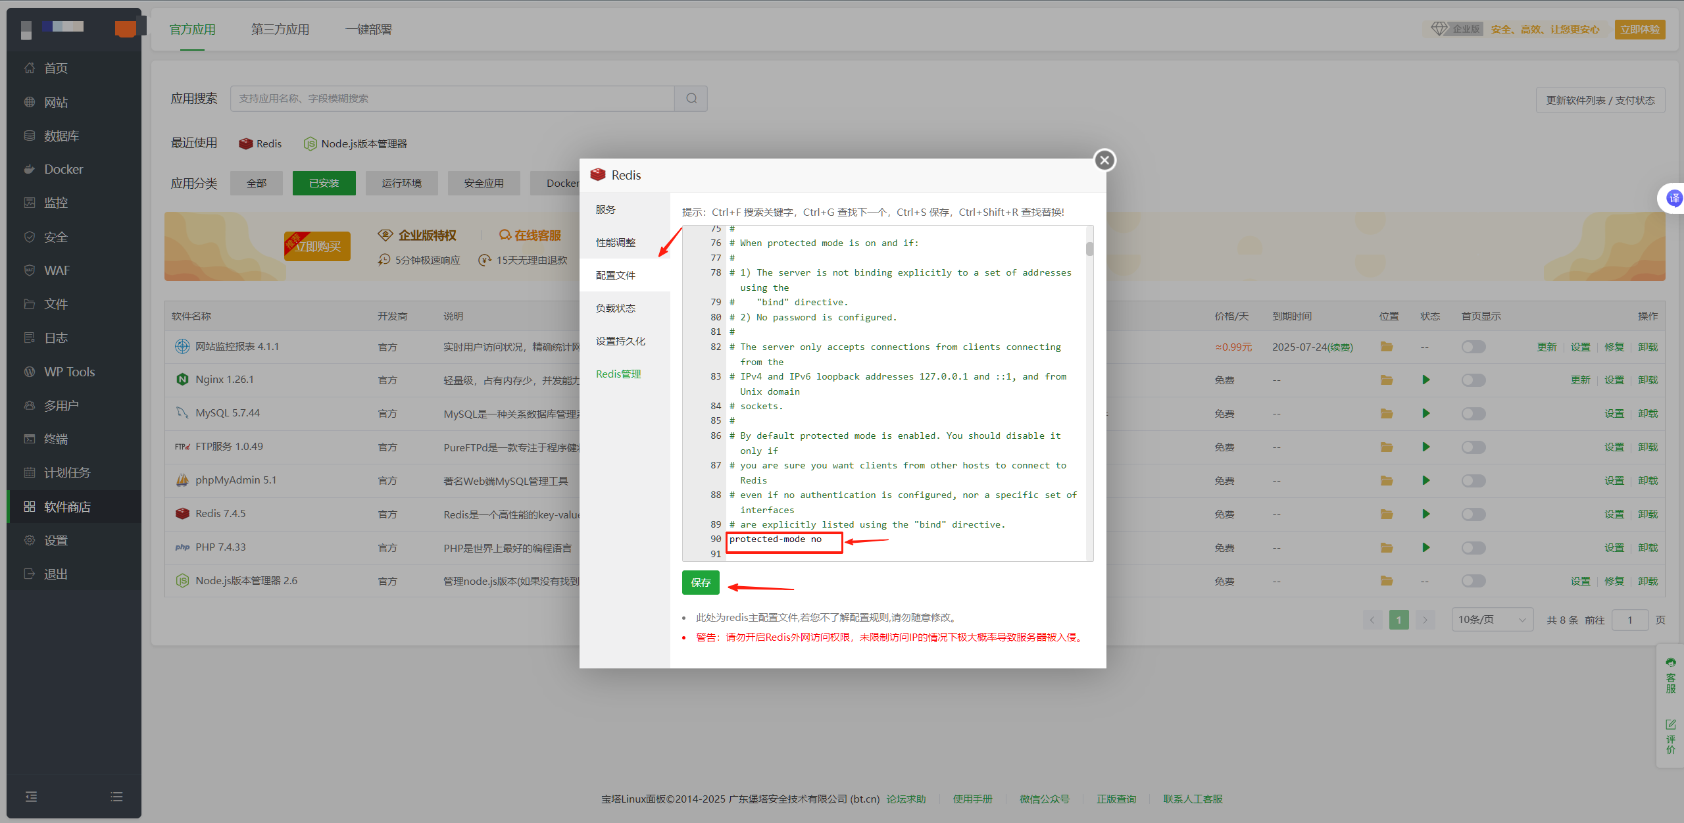Image resolution: width=1684 pixels, height=823 pixels.
Task: Toggle homepage display for MySQL 5.7.44
Action: coord(1473,413)
